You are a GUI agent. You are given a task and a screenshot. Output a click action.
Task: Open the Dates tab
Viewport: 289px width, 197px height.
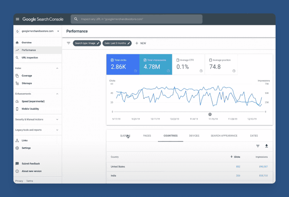(x=254, y=136)
